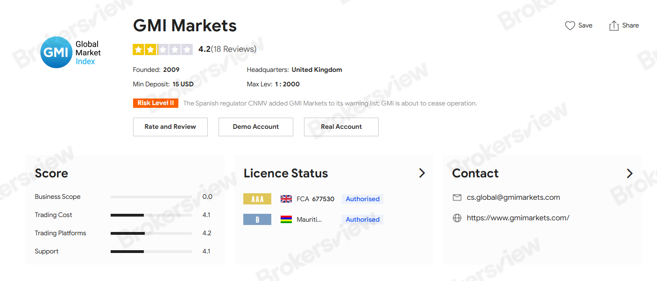Click the gold AAA rating badge
The image size is (657, 281).
257,199
